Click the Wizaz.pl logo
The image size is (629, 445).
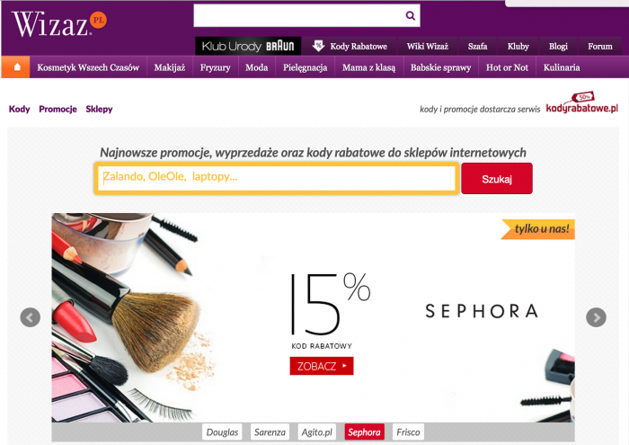click(59, 23)
